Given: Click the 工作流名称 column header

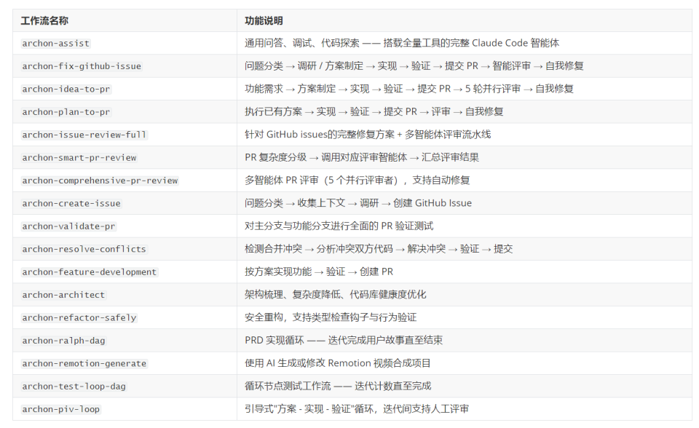Looking at the screenshot, I should pyautogui.click(x=44, y=20).
